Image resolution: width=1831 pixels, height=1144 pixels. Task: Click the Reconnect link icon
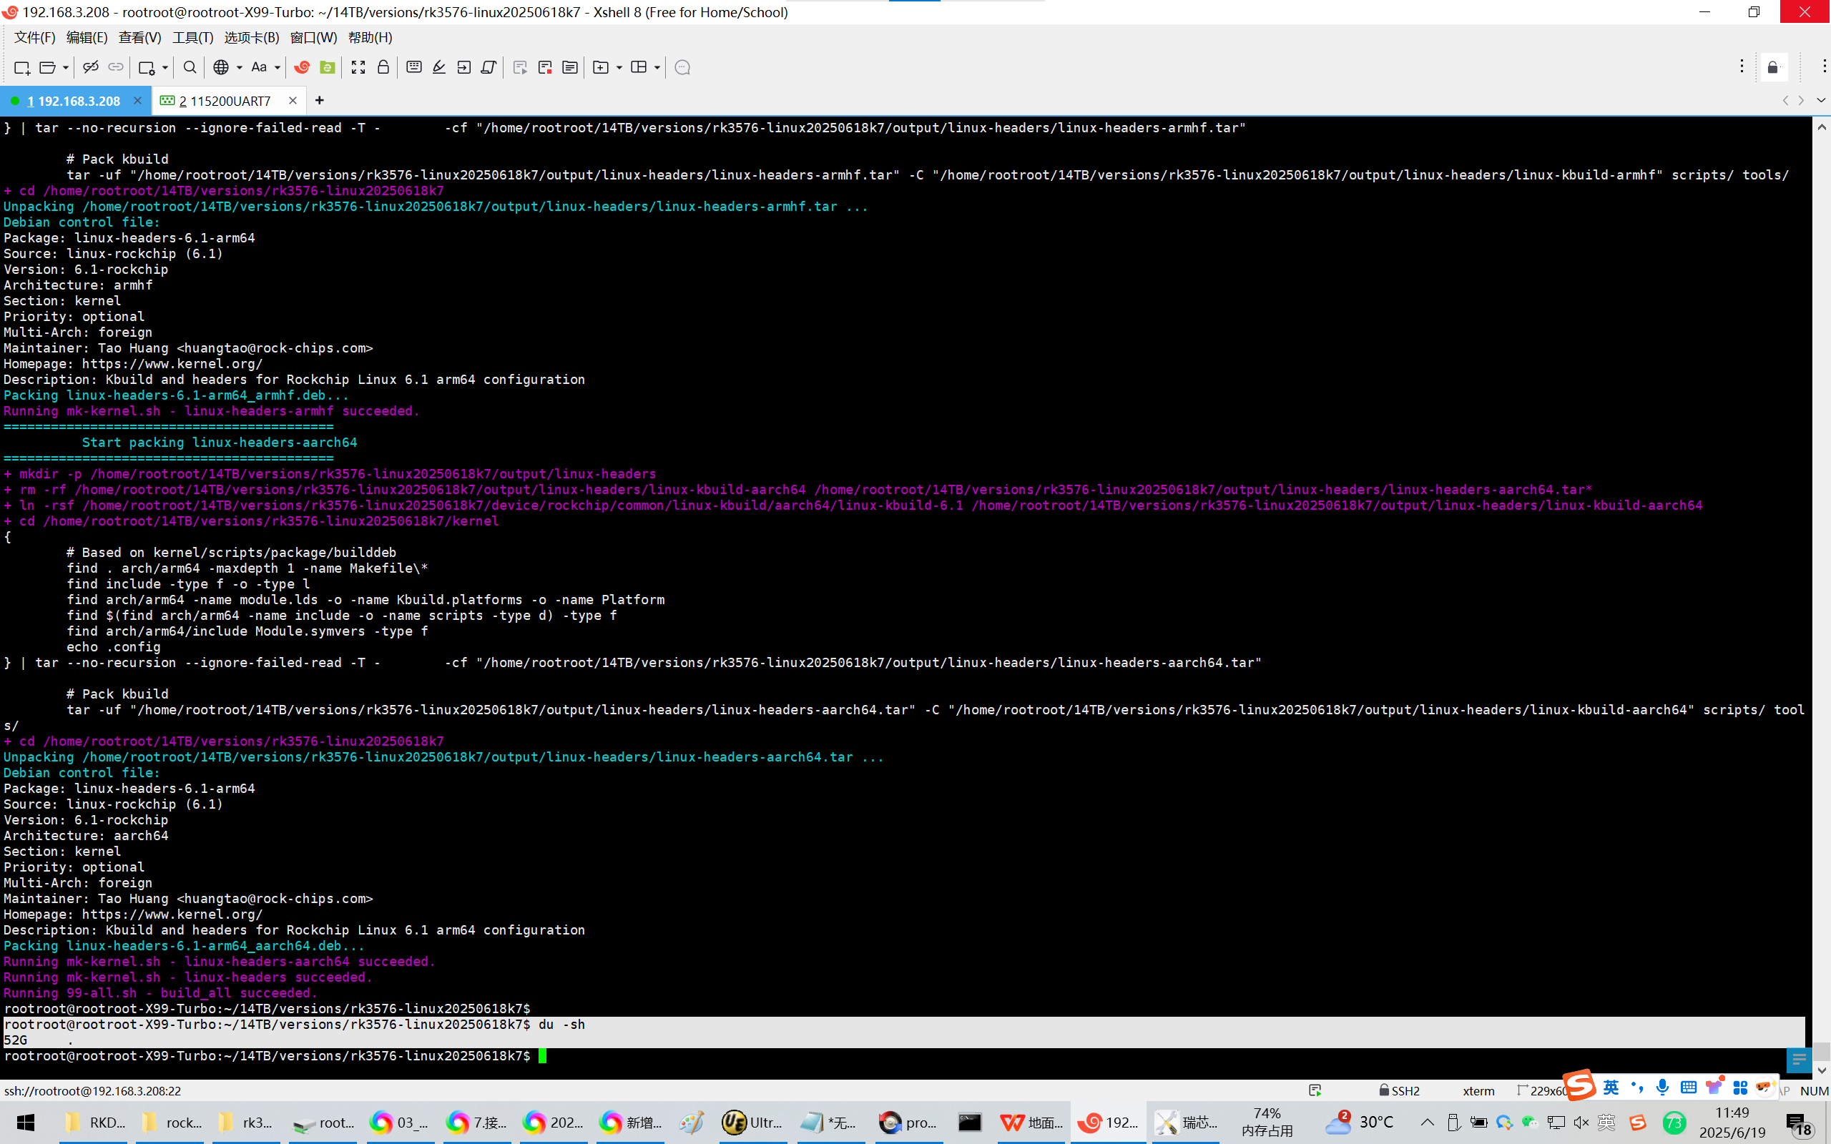(x=116, y=68)
